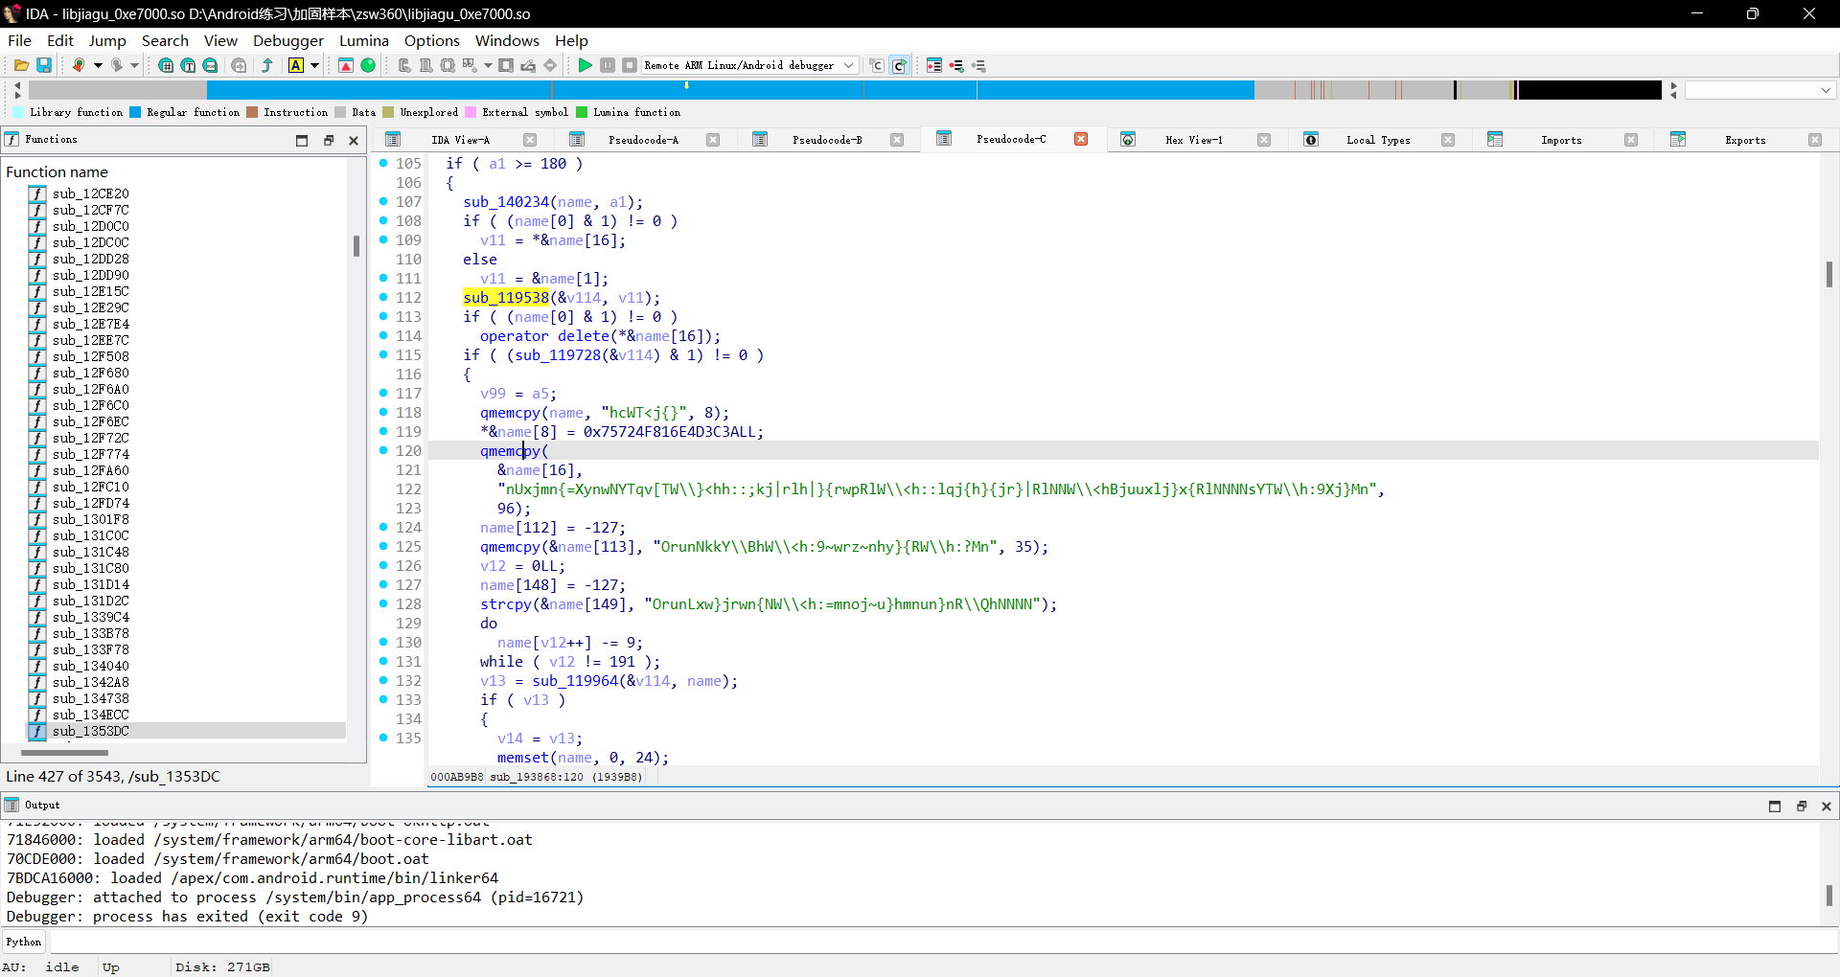Click the Lumina function color legend swatch

(x=582, y=112)
